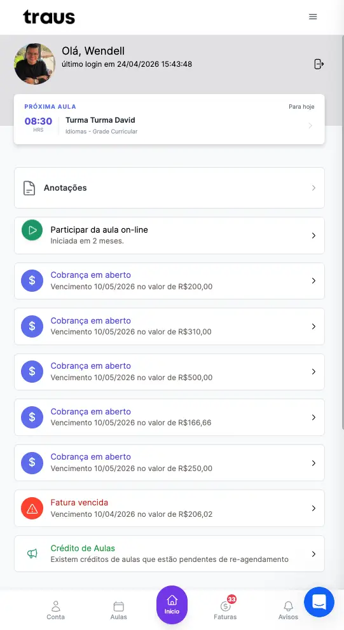Open Wendell's profile photo
This screenshot has width=344, height=630.
point(34,64)
